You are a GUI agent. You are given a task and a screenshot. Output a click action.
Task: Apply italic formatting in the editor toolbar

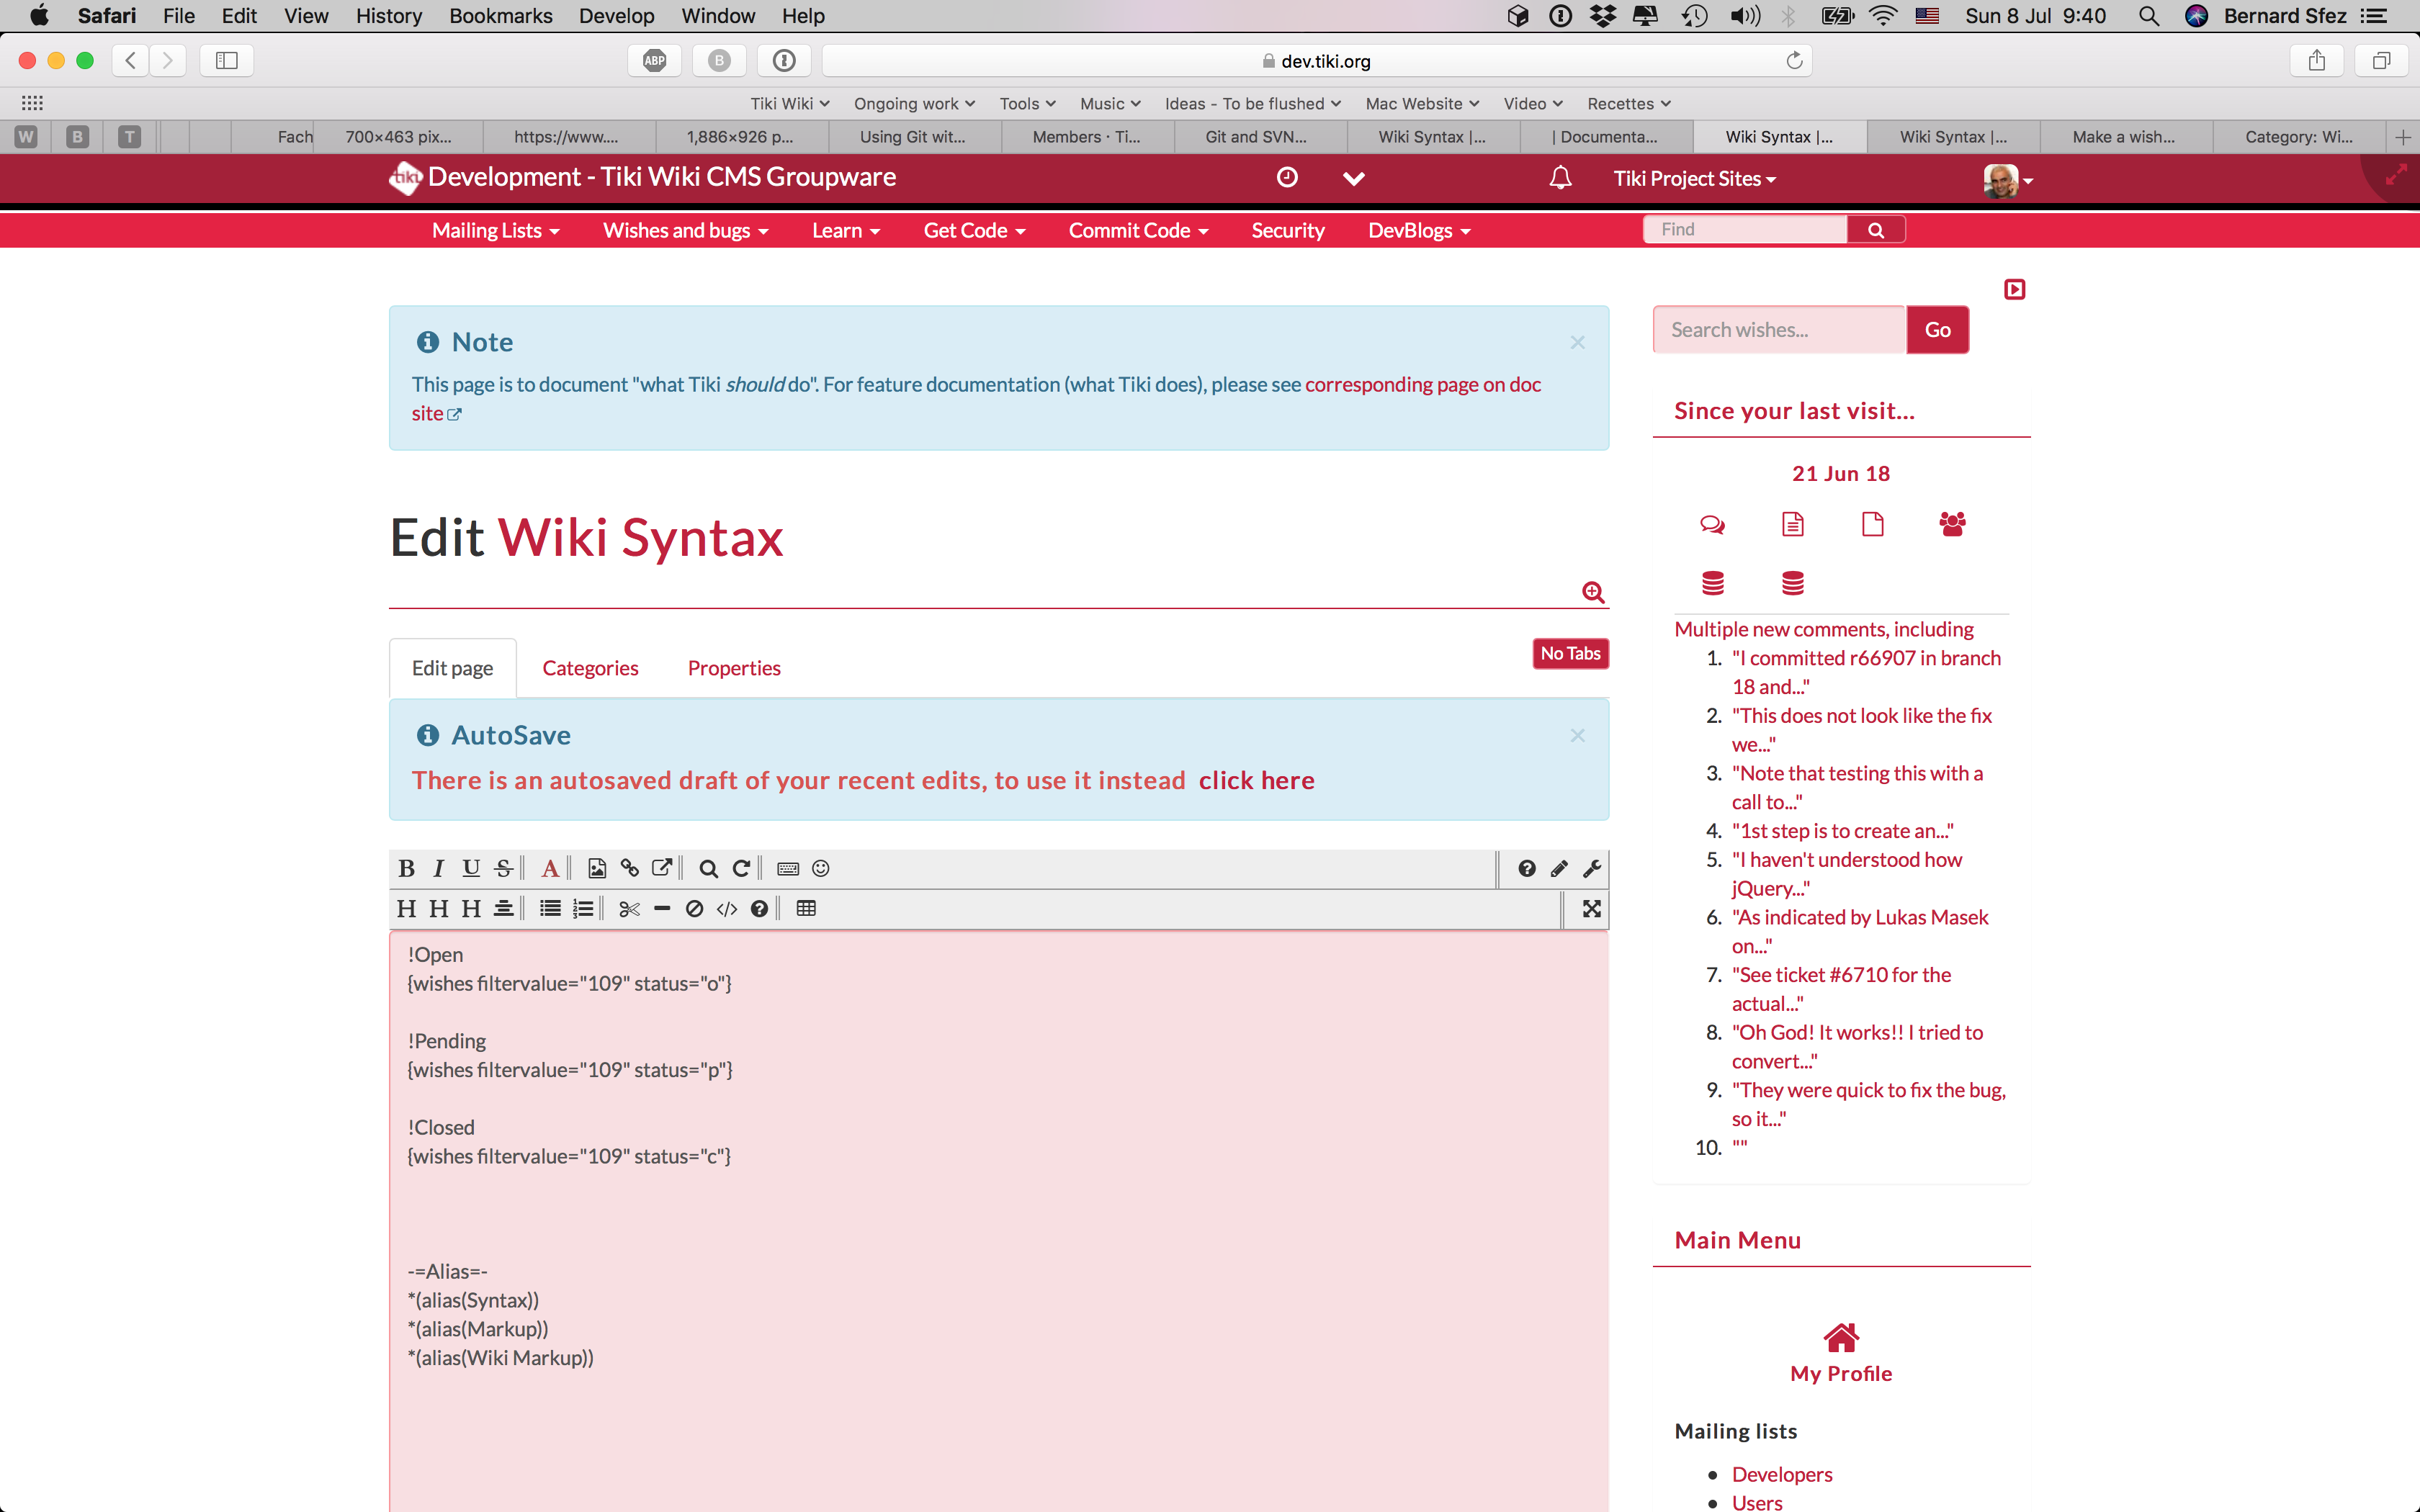438,868
